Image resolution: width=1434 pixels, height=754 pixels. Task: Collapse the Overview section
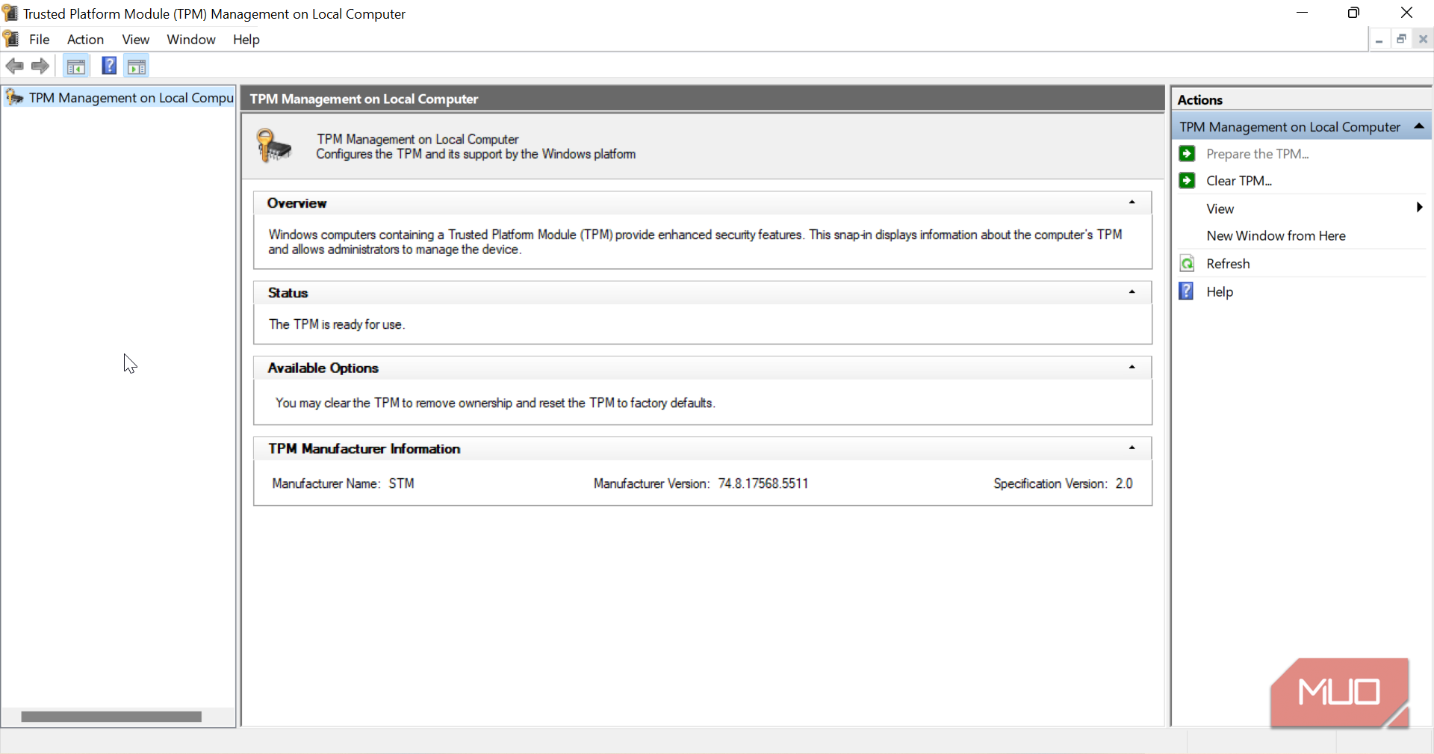tap(1132, 203)
